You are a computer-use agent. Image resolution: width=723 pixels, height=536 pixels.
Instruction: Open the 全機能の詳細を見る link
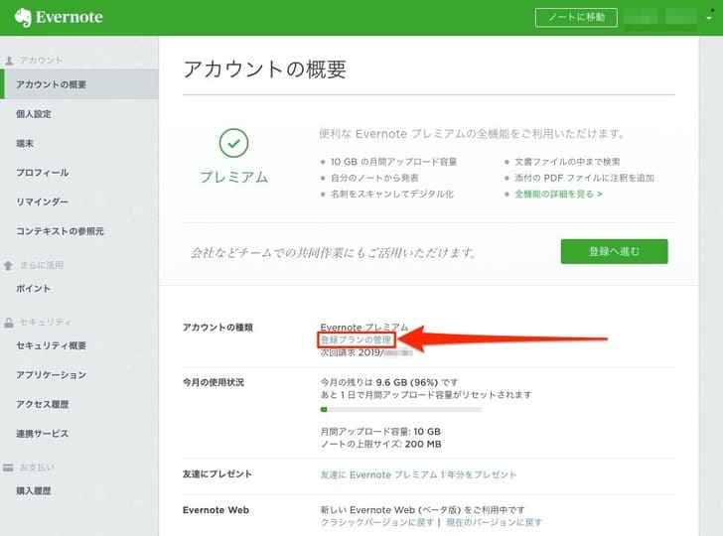(558, 194)
